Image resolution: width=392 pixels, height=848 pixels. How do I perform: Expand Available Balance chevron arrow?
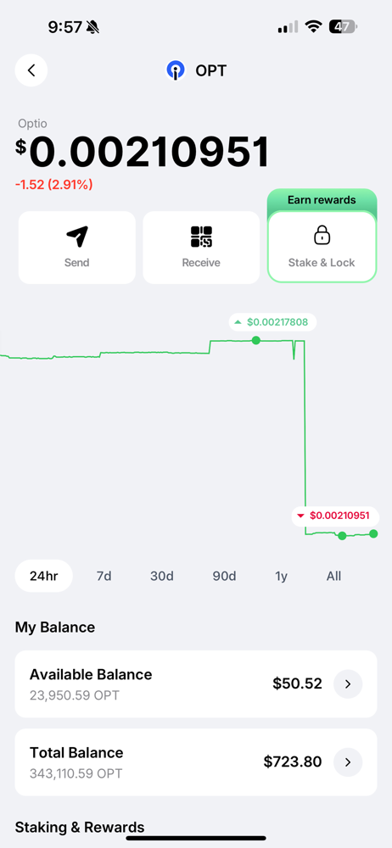pyautogui.click(x=348, y=684)
